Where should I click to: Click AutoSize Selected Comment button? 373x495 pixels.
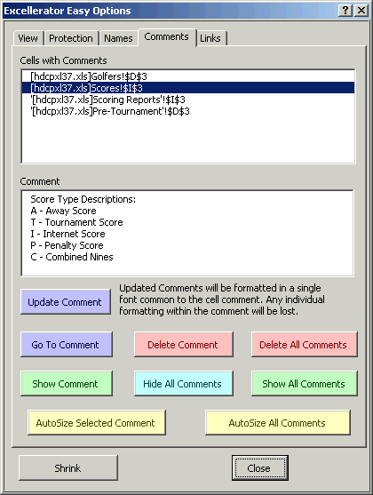(97, 423)
